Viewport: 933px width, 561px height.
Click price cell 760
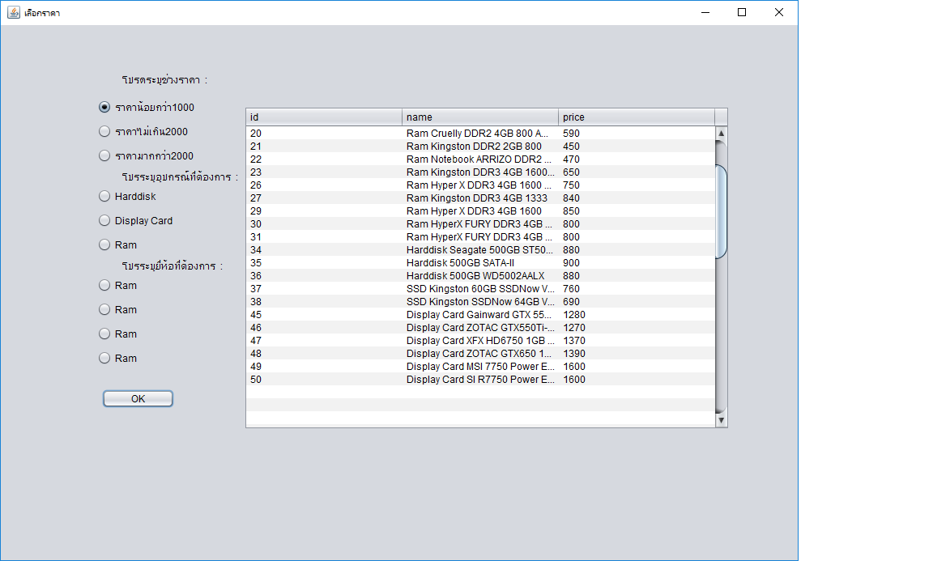point(636,289)
